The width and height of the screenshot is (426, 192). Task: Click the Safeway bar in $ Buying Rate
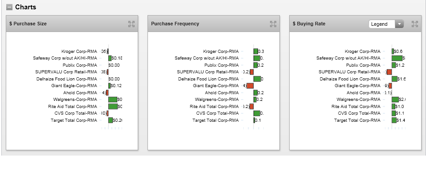pyautogui.click(x=397, y=58)
